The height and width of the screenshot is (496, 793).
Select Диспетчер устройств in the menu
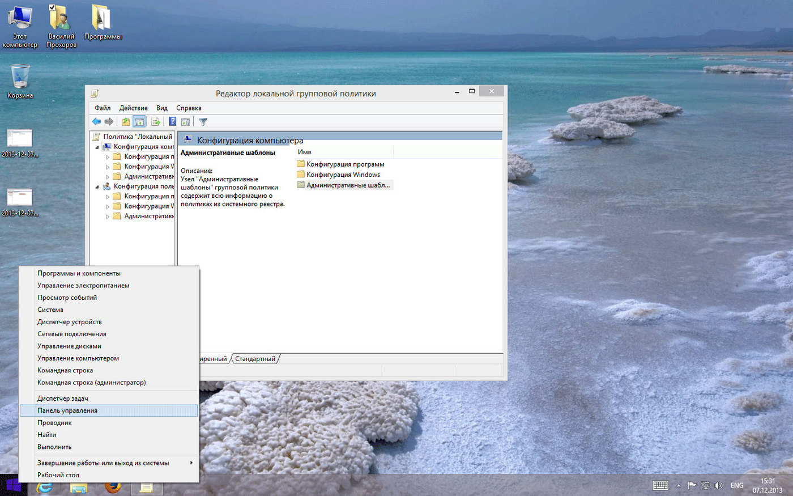pyautogui.click(x=70, y=322)
